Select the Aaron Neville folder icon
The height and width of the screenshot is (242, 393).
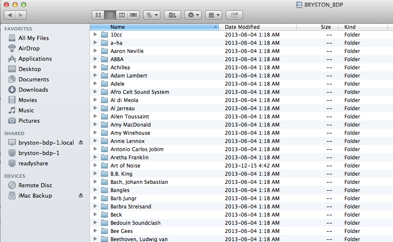pyautogui.click(x=104, y=51)
